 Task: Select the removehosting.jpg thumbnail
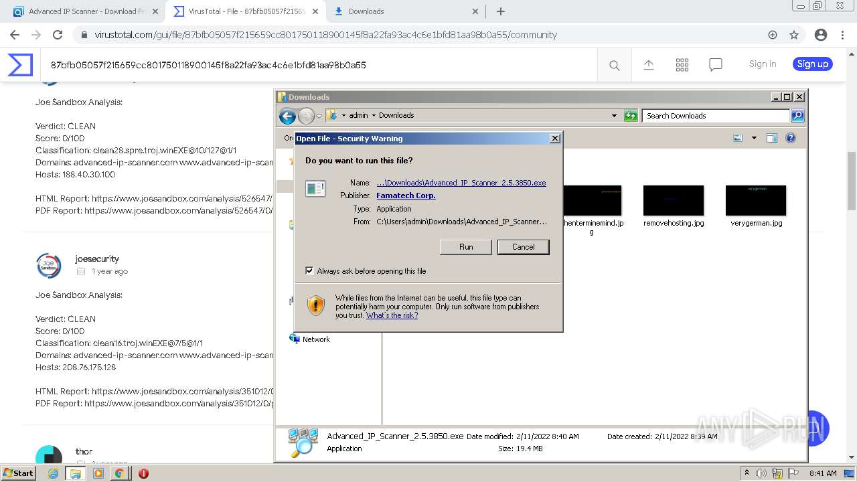[x=674, y=200]
